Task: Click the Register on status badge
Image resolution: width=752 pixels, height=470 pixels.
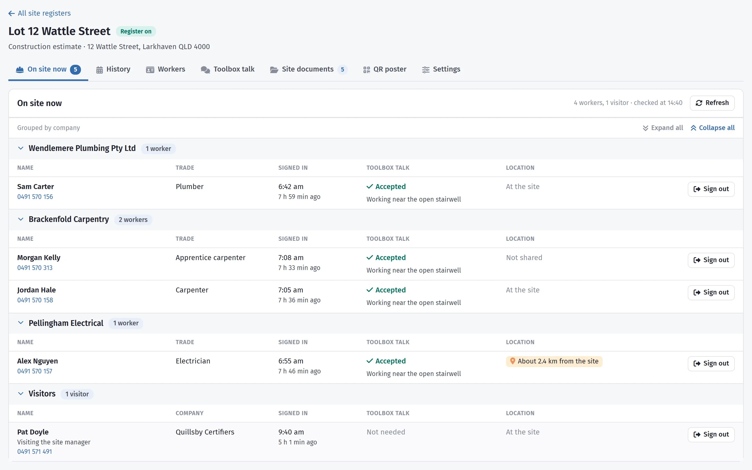Action: (x=136, y=31)
